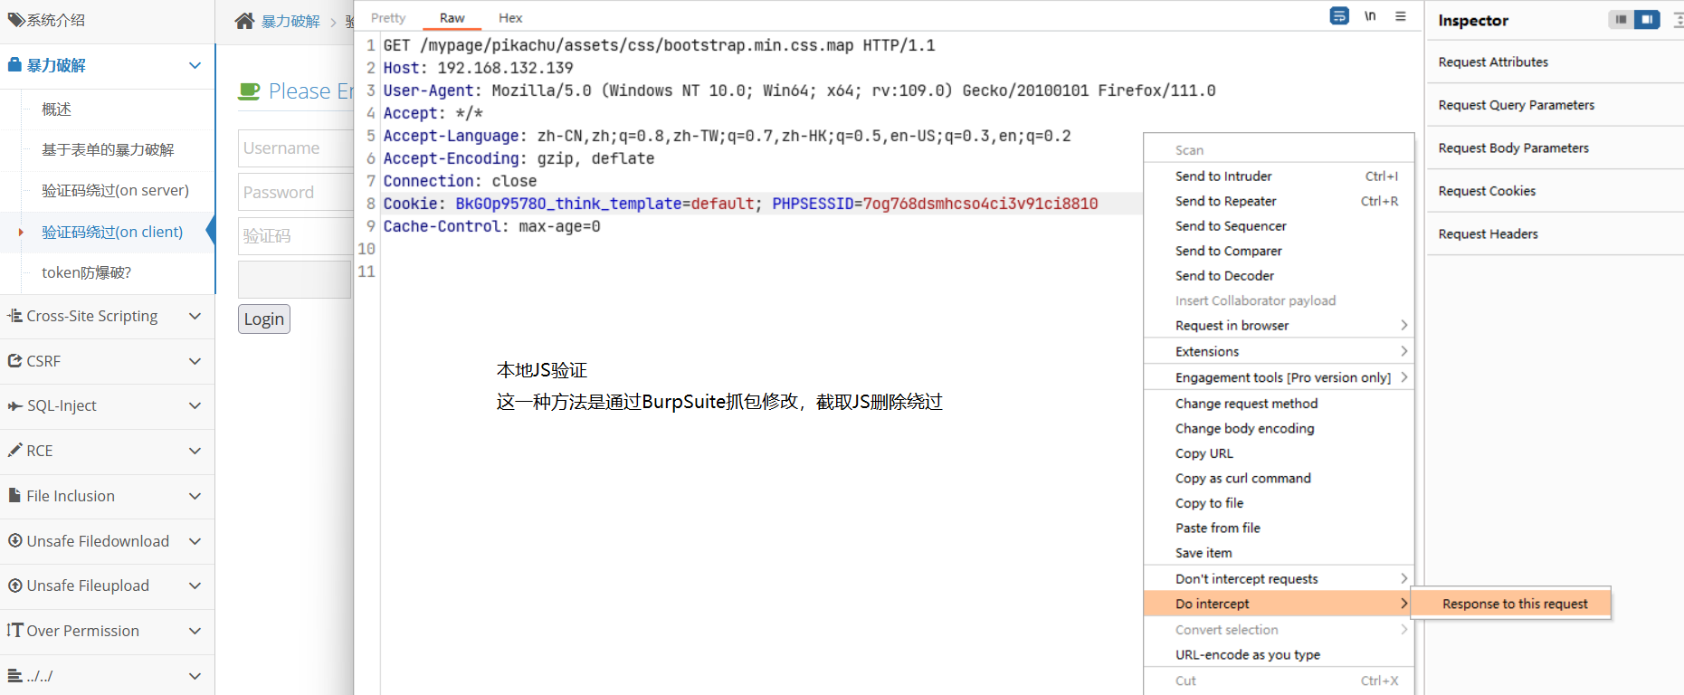Expand the Extensions submenu arrow
Image resolution: width=1684 pixels, height=695 pixels.
[1403, 351]
